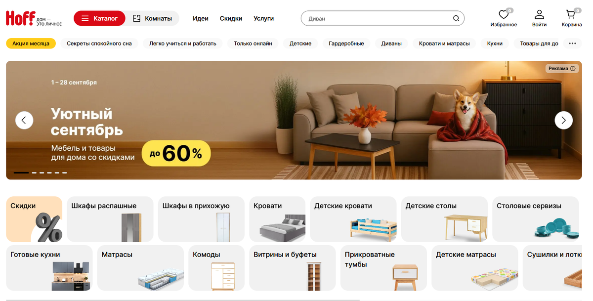Open the Корзина cart icon
593x301 pixels.
(x=571, y=14)
